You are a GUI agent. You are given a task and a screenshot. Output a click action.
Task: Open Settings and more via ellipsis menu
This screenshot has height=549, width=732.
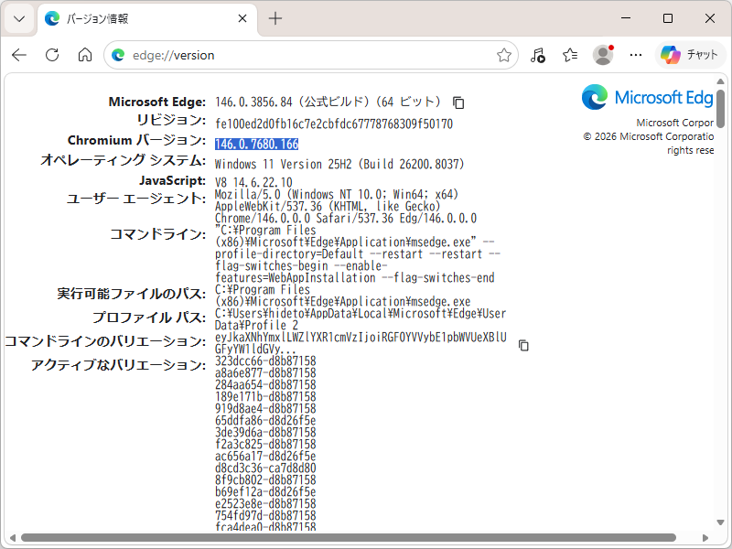pyautogui.click(x=635, y=55)
